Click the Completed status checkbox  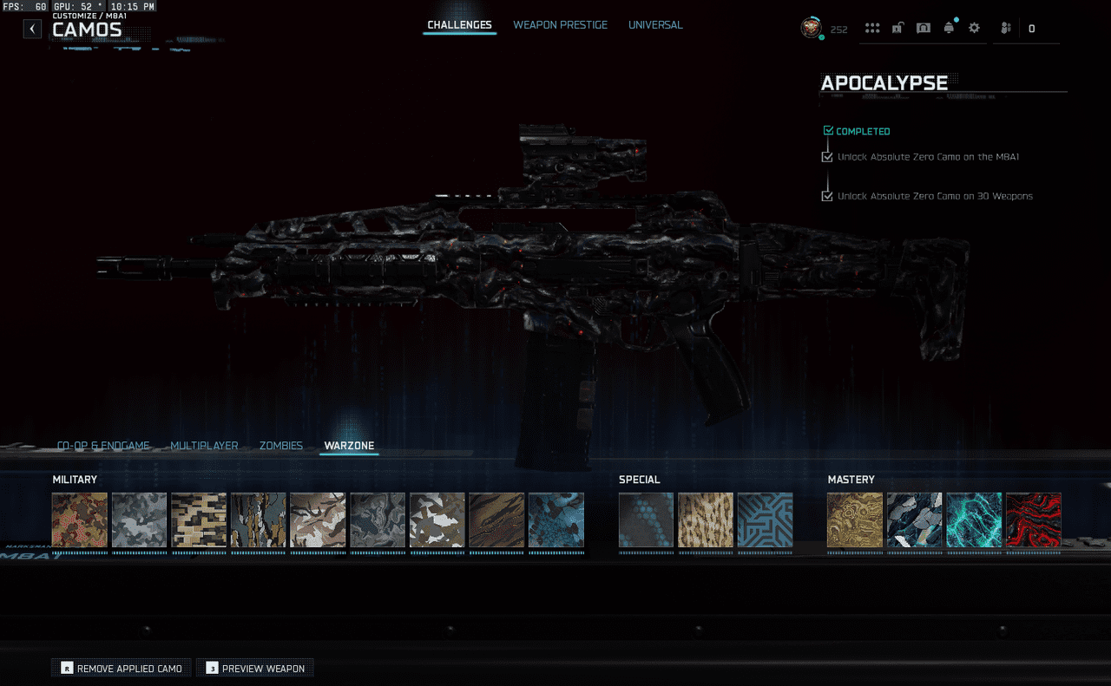pos(828,131)
